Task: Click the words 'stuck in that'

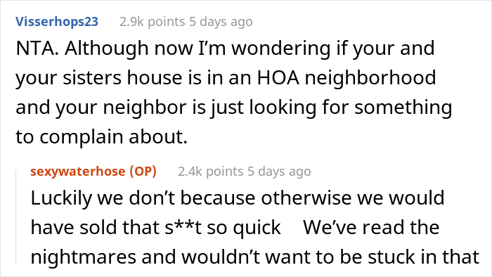Action: click(x=423, y=257)
